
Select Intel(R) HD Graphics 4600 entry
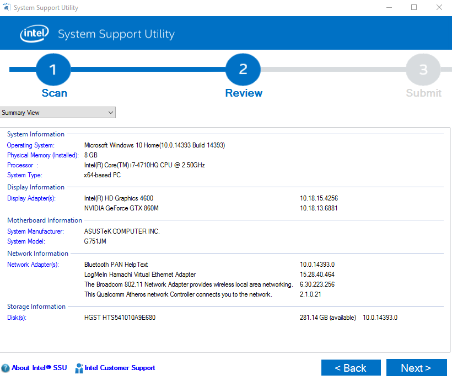click(x=119, y=198)
